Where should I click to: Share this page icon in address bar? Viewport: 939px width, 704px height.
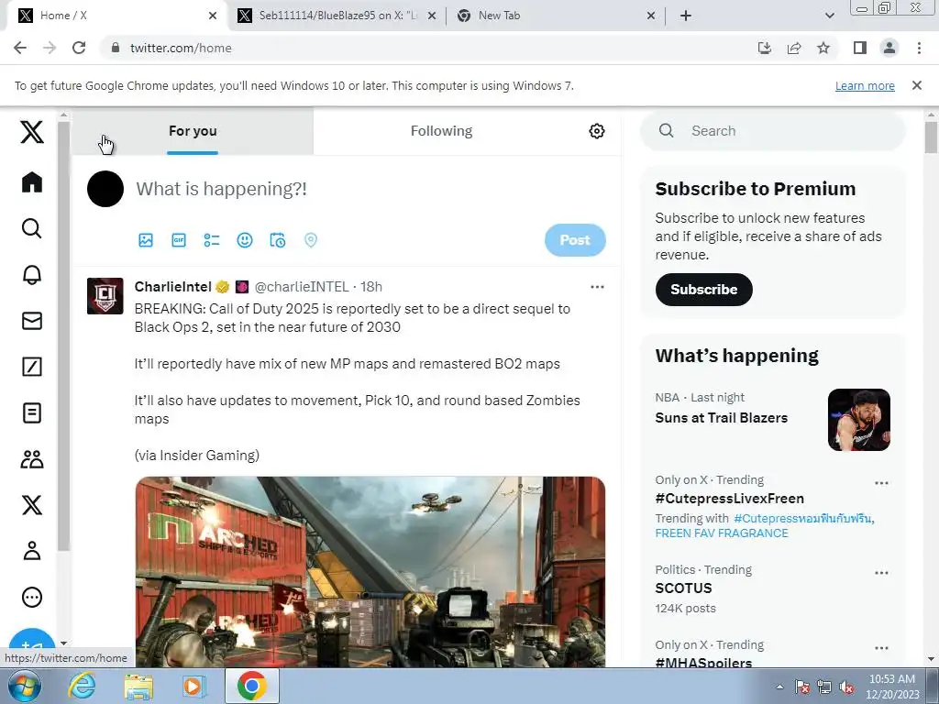click(x=794, y=48)
